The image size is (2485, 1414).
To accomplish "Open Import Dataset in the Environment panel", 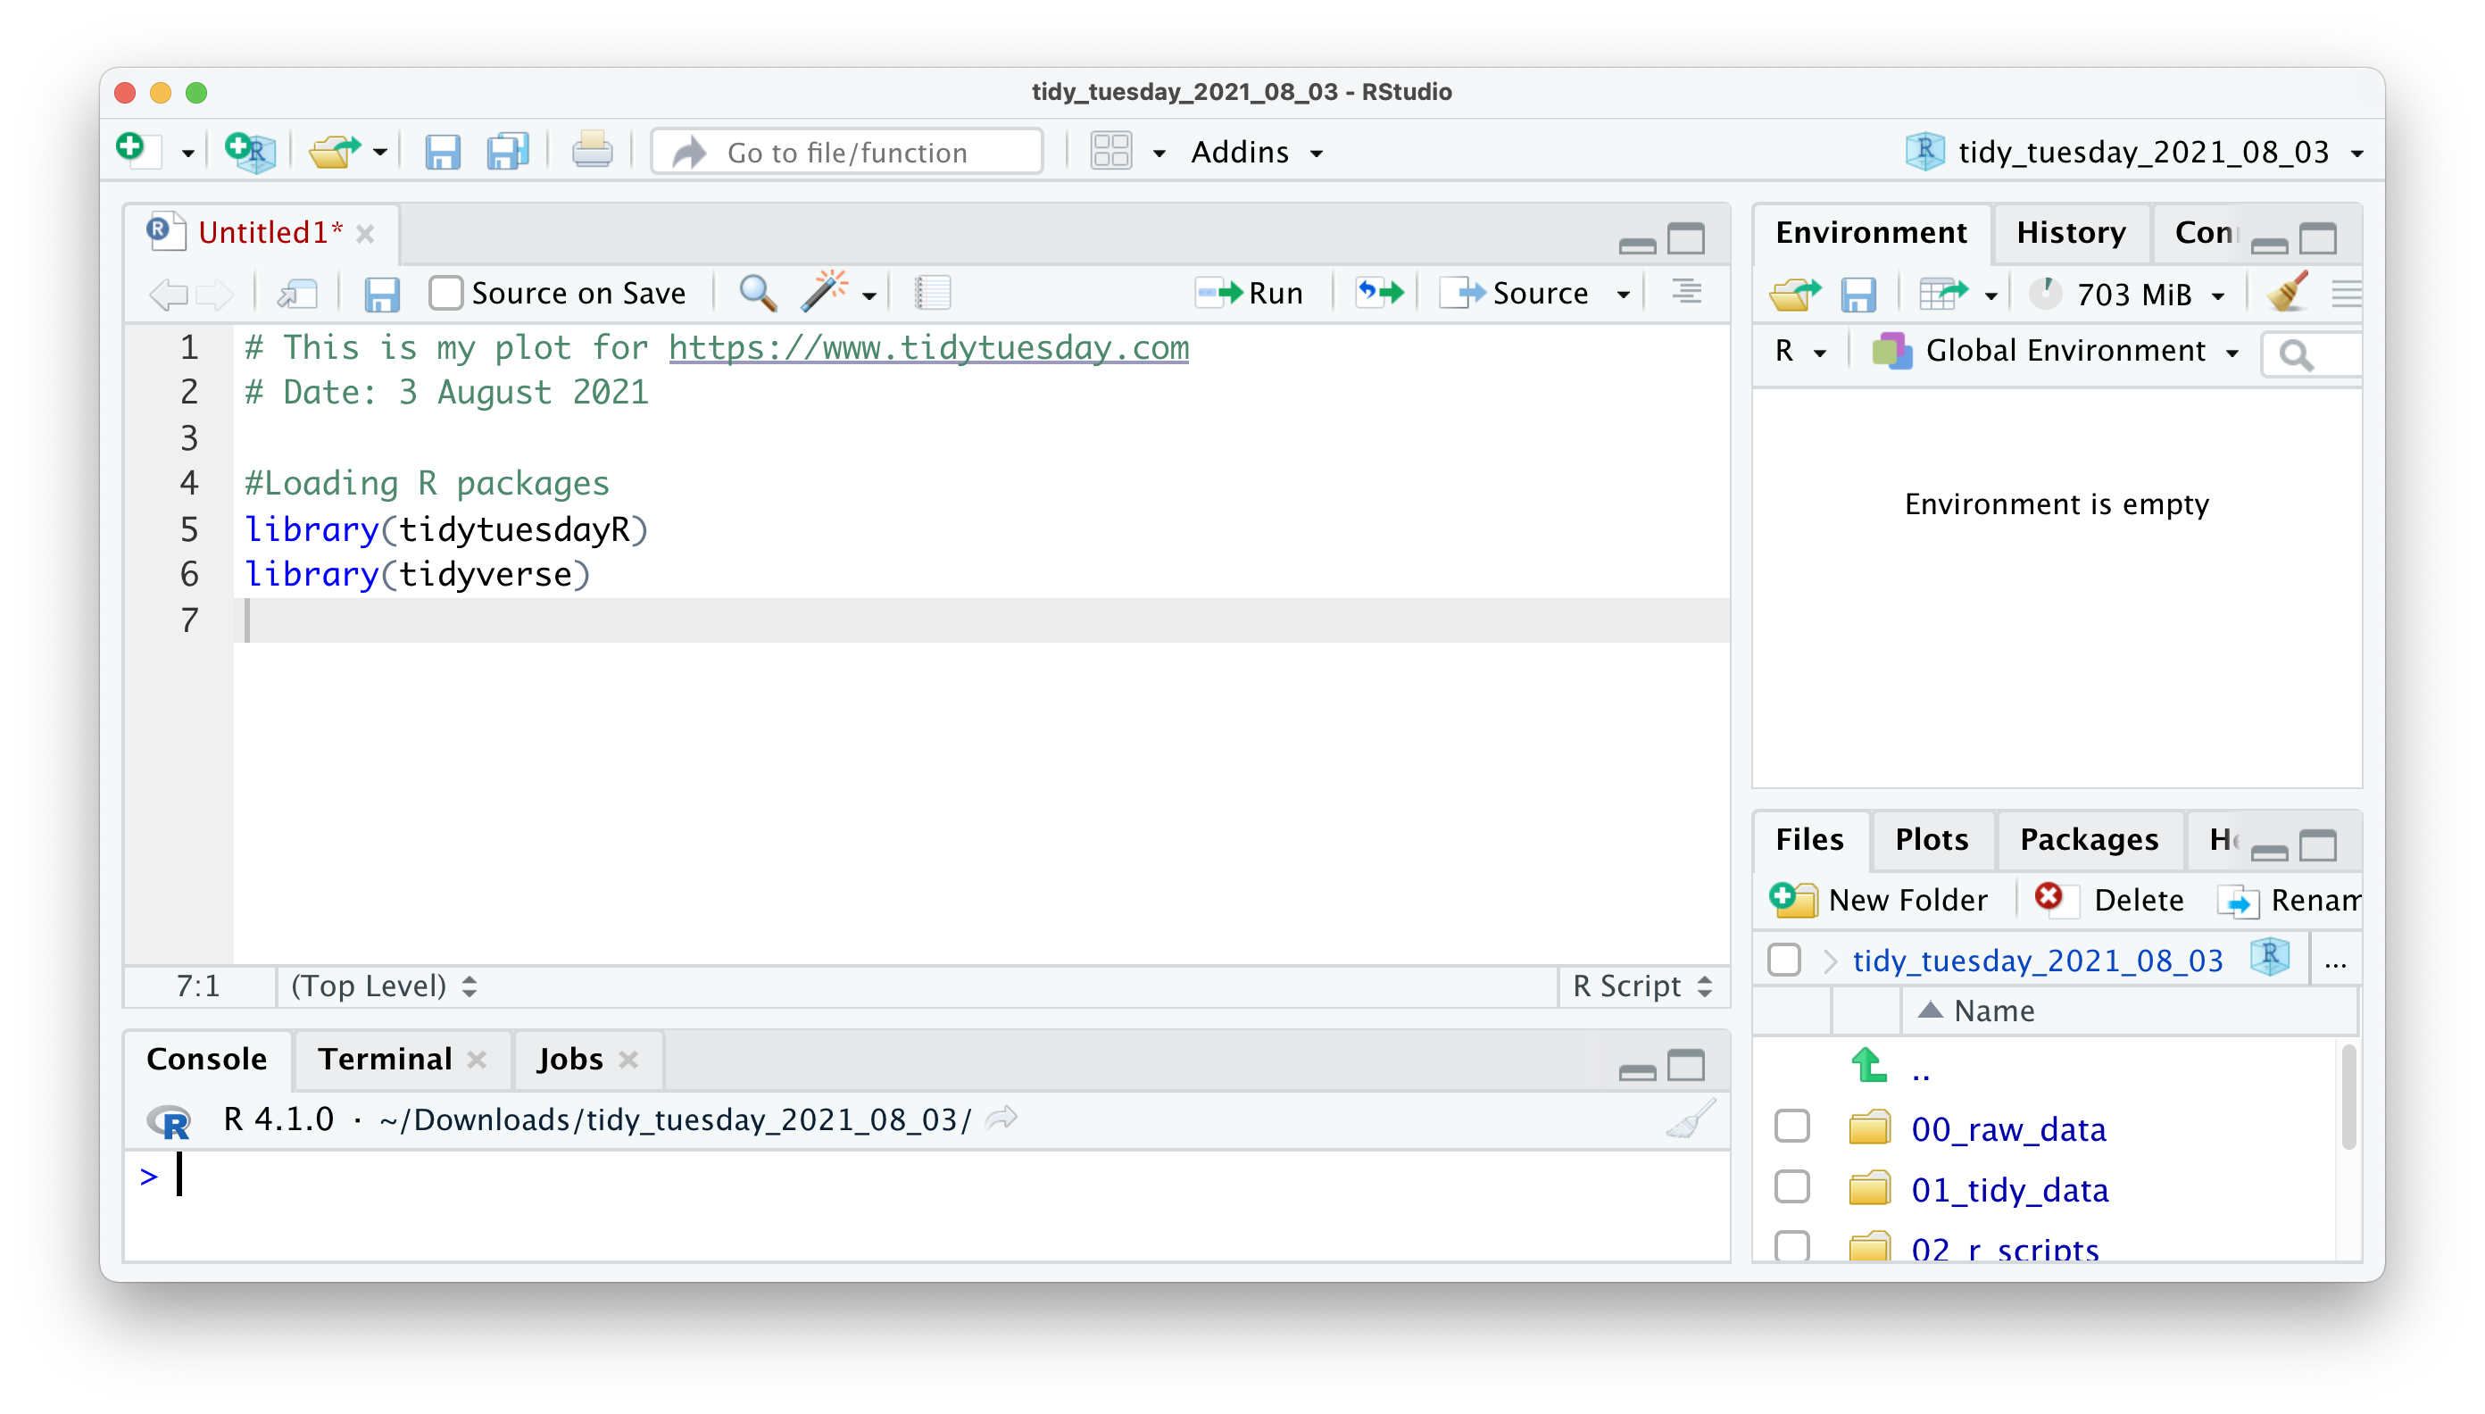I will (1945, 294).
